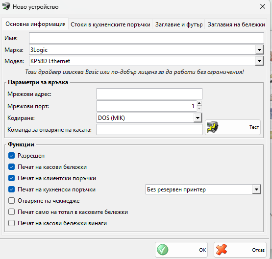Decrease network port with down arrow

tap(199, 109)
